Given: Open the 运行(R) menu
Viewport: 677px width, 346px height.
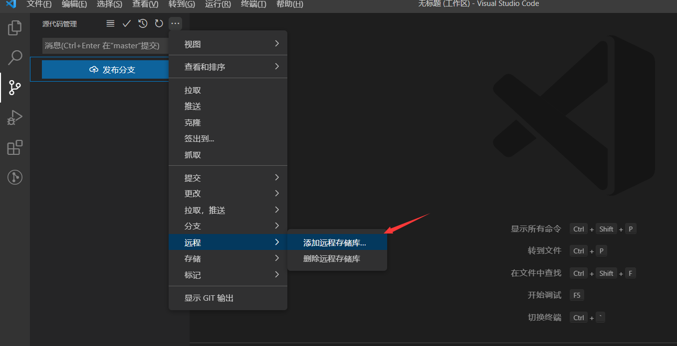Looking at the screenshot, I should point(218,4).
